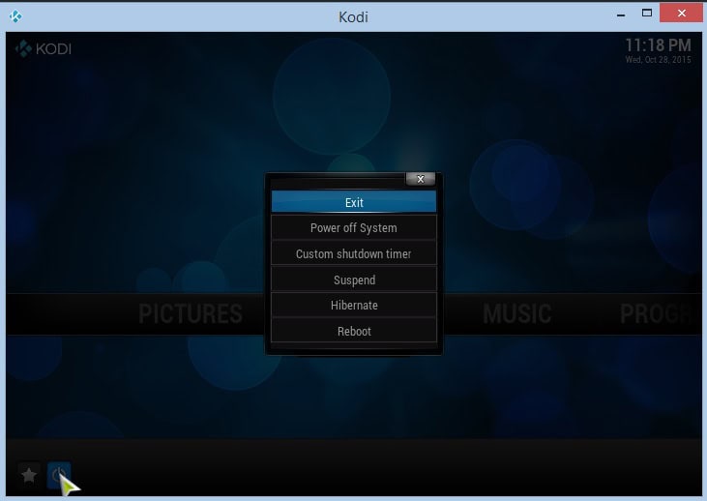The image size is (707, 501).
Task: Click the 11:18 PM clock display
Action: tap(658, 45)
